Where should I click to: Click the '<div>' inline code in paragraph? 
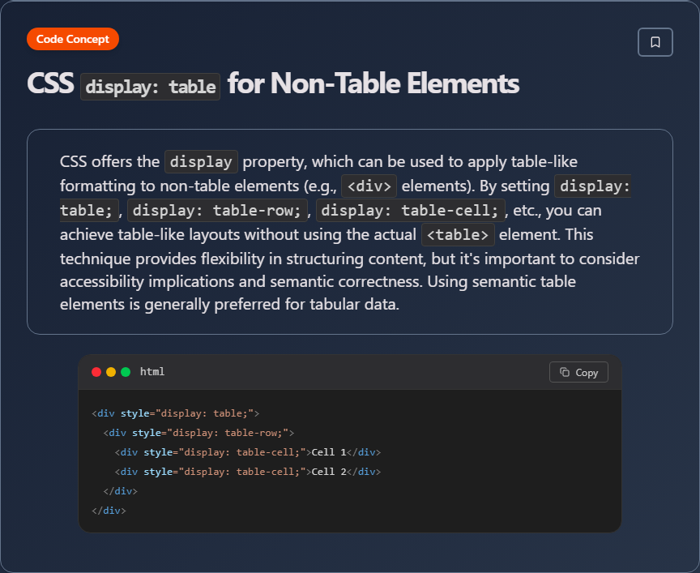tap(369, 186)
